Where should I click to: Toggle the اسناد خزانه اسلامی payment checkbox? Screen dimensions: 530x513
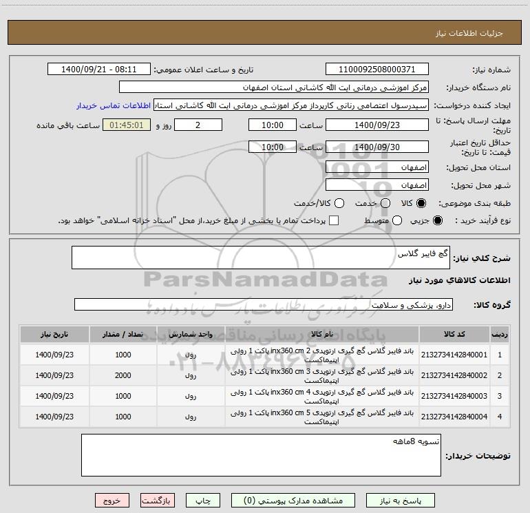pyautogui.click(x=334, y=220)
